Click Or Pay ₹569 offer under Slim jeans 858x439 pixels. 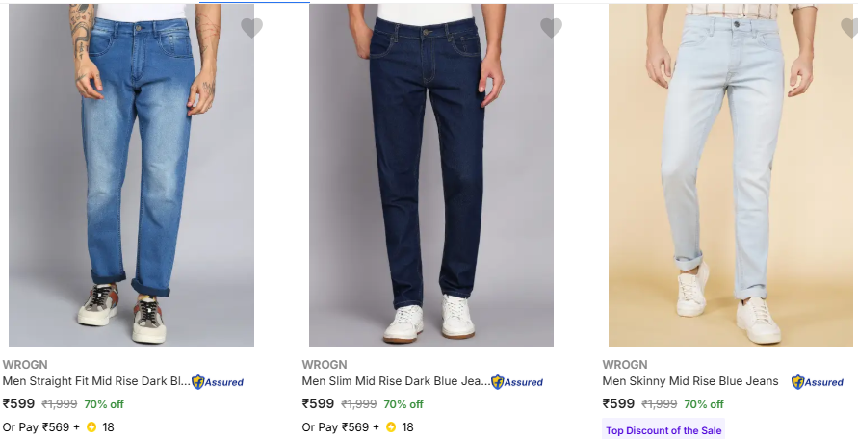click(336, 427)
